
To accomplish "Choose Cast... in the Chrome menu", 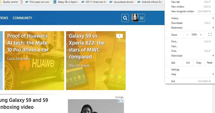I will [x=190, y=46].
